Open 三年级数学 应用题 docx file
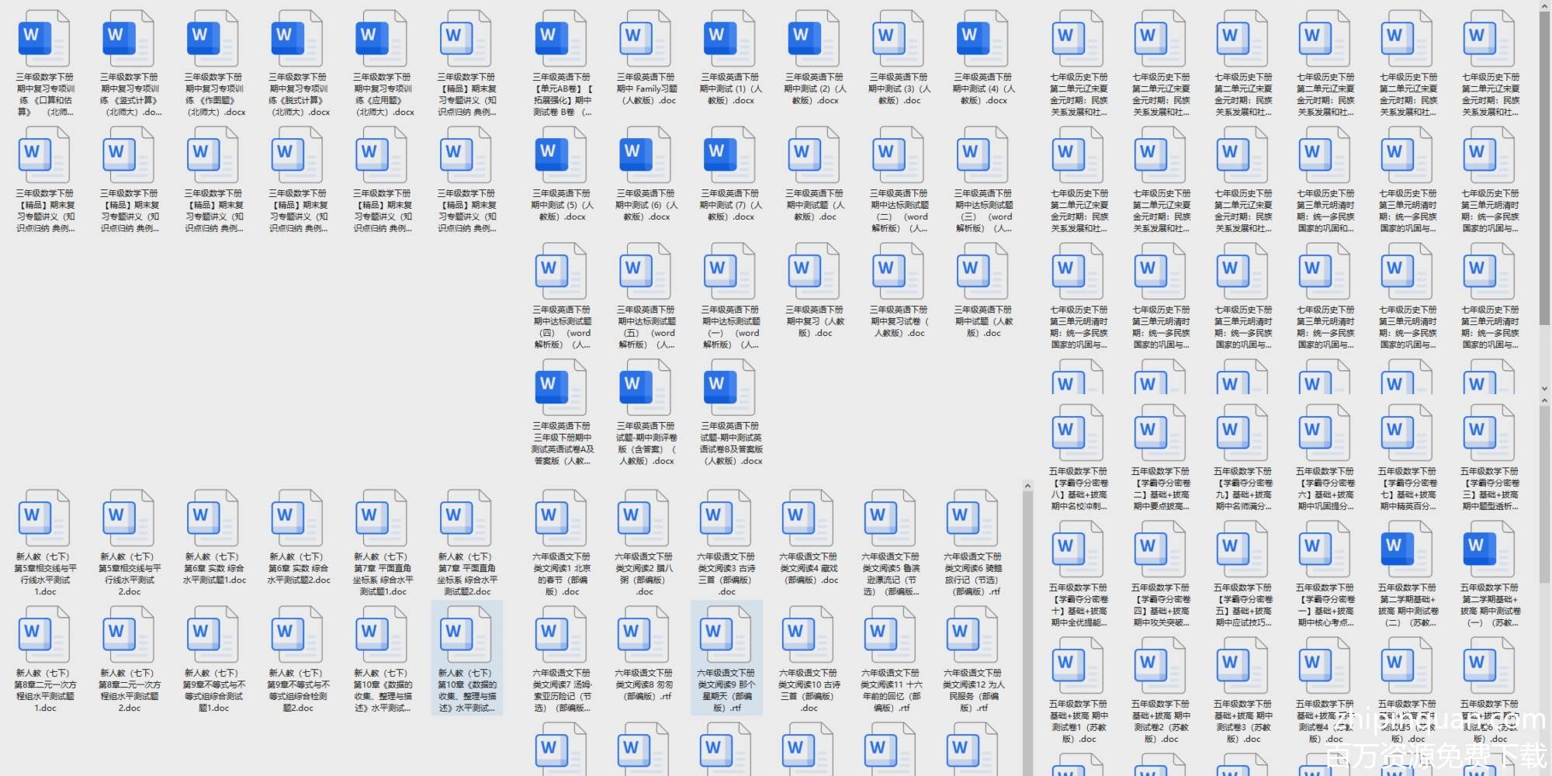1552x776 pixels. point(382,40)
